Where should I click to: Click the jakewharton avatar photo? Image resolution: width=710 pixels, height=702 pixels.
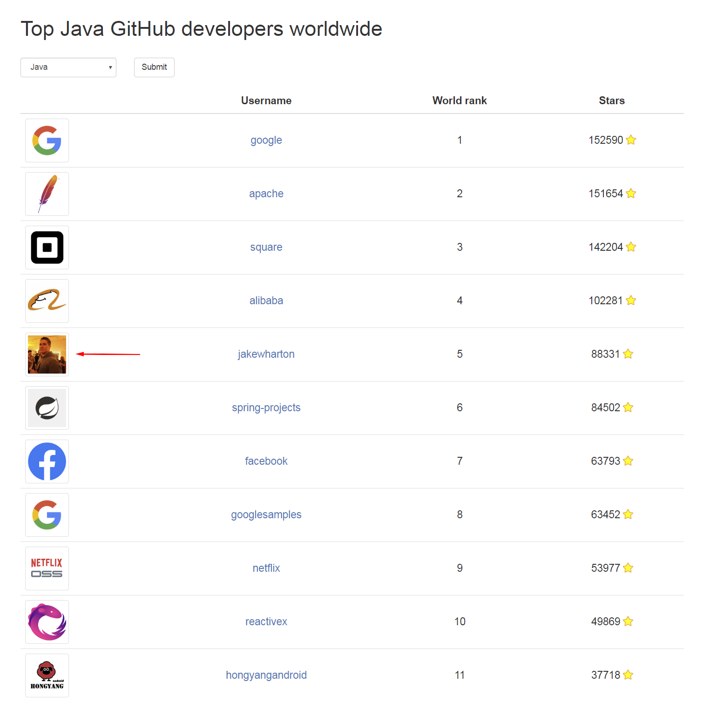[47, 354]
